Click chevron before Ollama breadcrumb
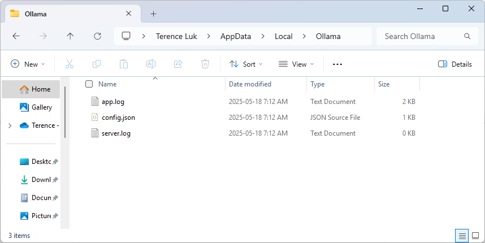The image size is (485, 243). point(304,36)
